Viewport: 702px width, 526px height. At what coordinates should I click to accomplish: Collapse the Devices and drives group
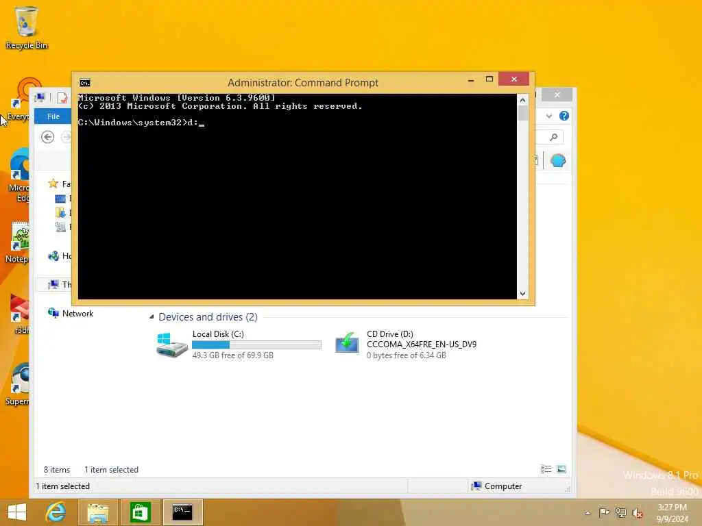(x=152, y=316)
